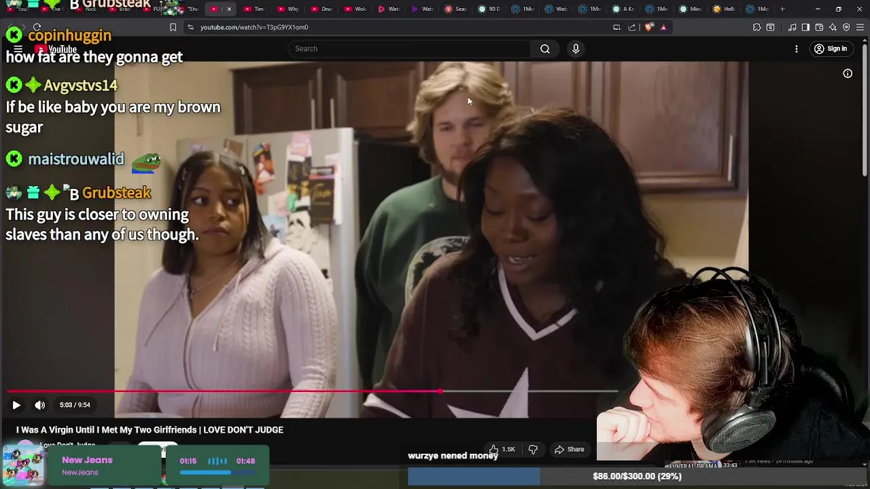Minimize the browser window
The image size is (870, 489).
click(x=818, y=9)
